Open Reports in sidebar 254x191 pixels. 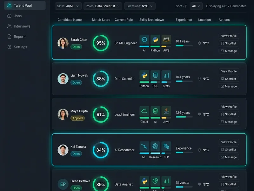pyautogui.click(x=17, y=37)
